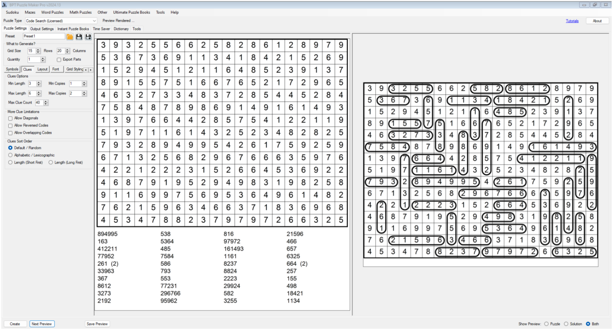Click the Save Preview button

(x=97, y=324)
